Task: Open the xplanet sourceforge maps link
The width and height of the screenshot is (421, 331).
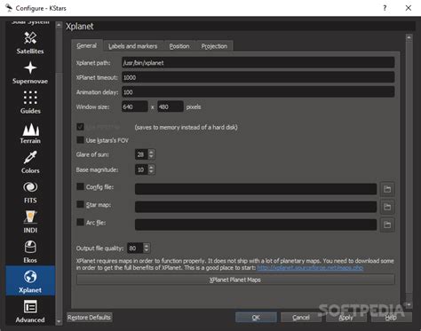Action: click(310, 268)
